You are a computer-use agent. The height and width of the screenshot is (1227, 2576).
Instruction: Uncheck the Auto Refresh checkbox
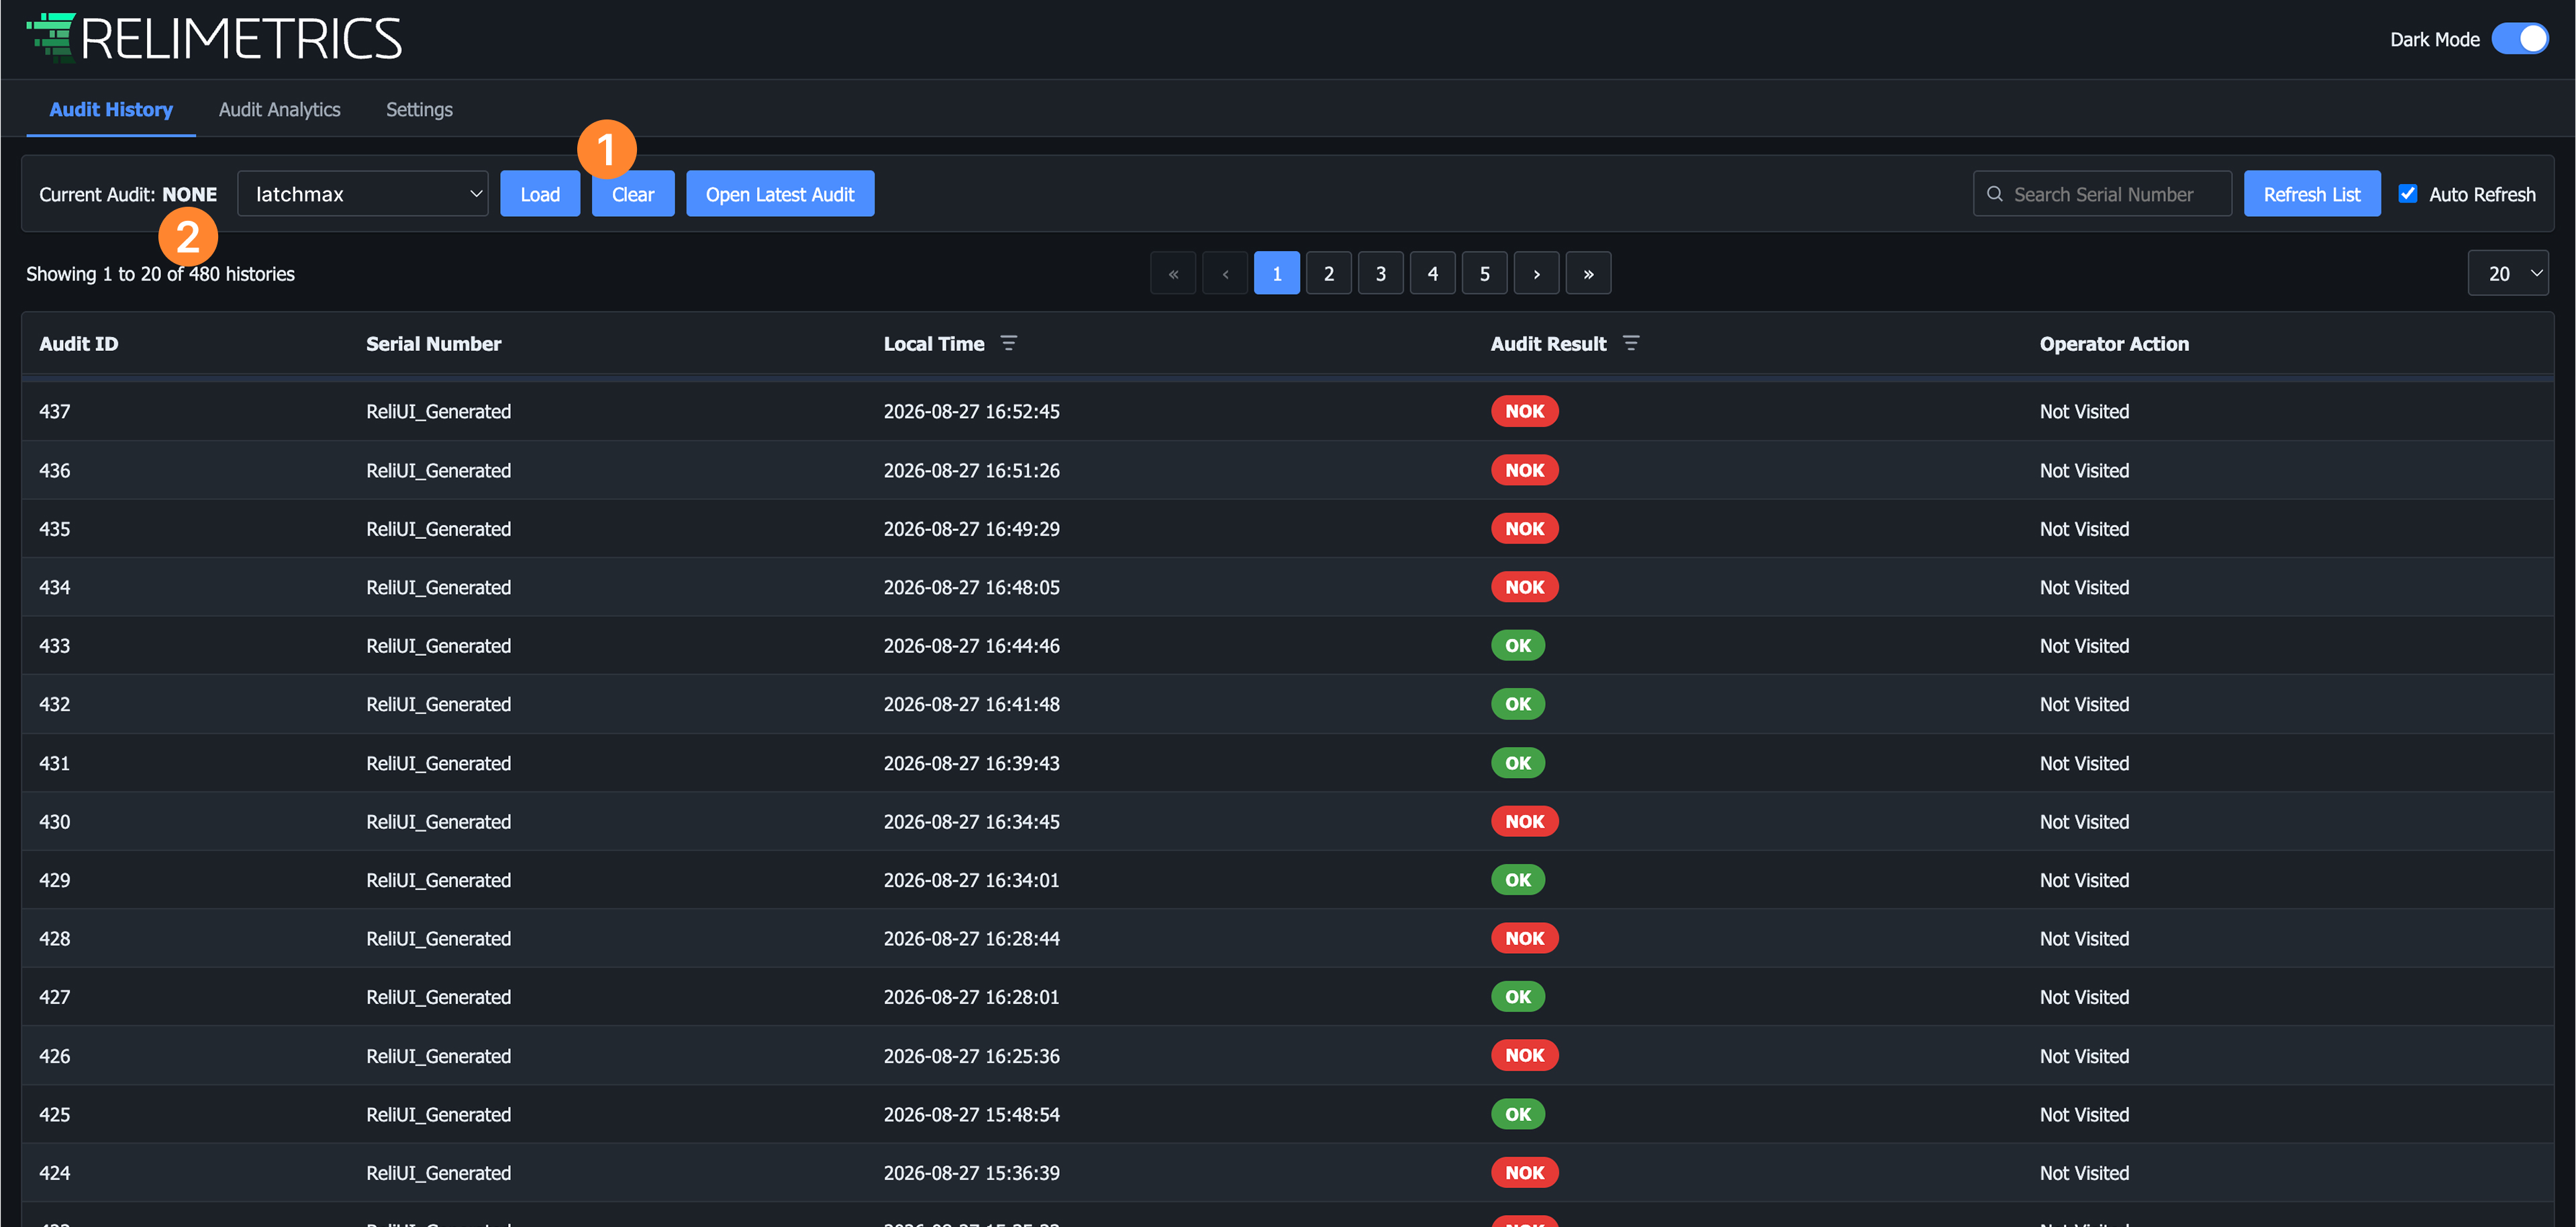[2408, 194]
